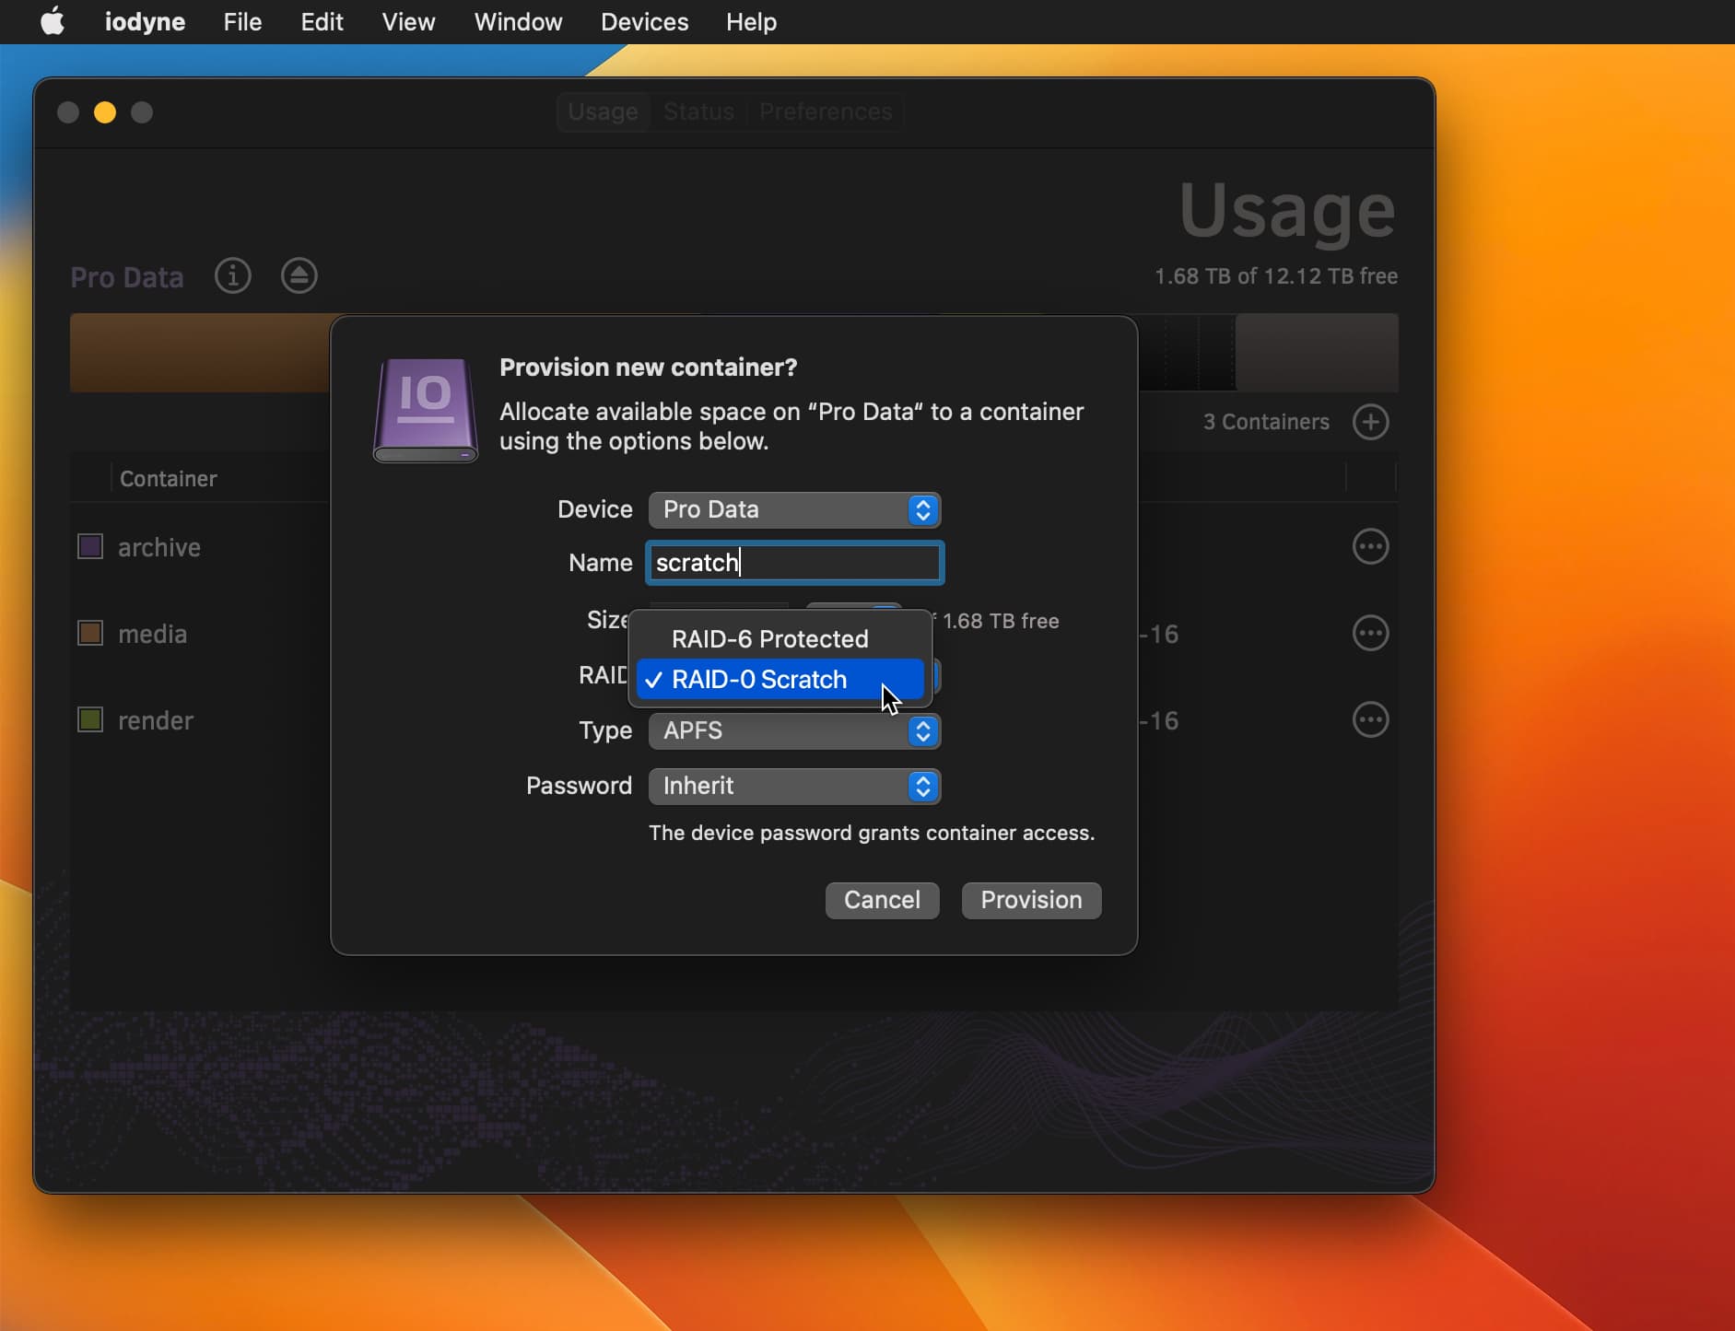1735x1331 pixels.
Task: Switch to the Status tab
Action: [x=698, y=111]
